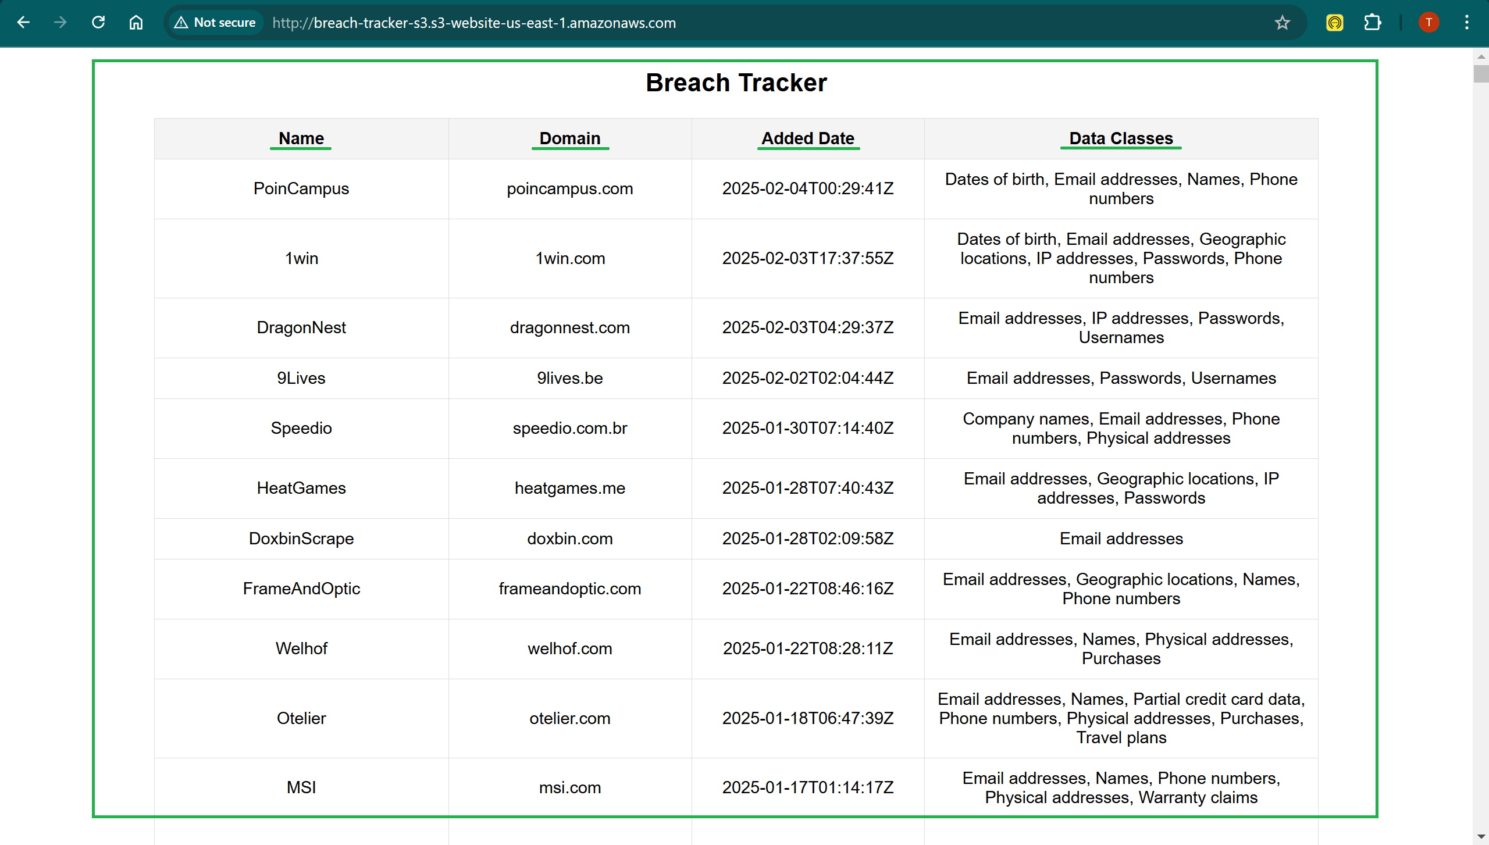Screen dimensions: 1489x845
Task: Bookmark this page with star icon
Action: pyautogui.click(x=1283, y=23)
